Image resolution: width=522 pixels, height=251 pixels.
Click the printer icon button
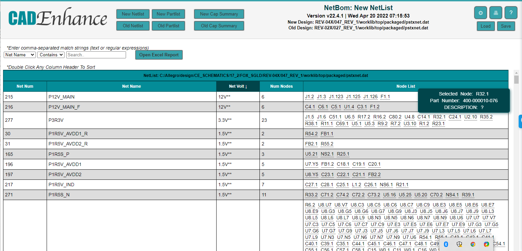click(496, 13)
